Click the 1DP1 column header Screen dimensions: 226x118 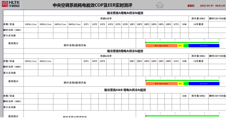(x=132, y=24)
